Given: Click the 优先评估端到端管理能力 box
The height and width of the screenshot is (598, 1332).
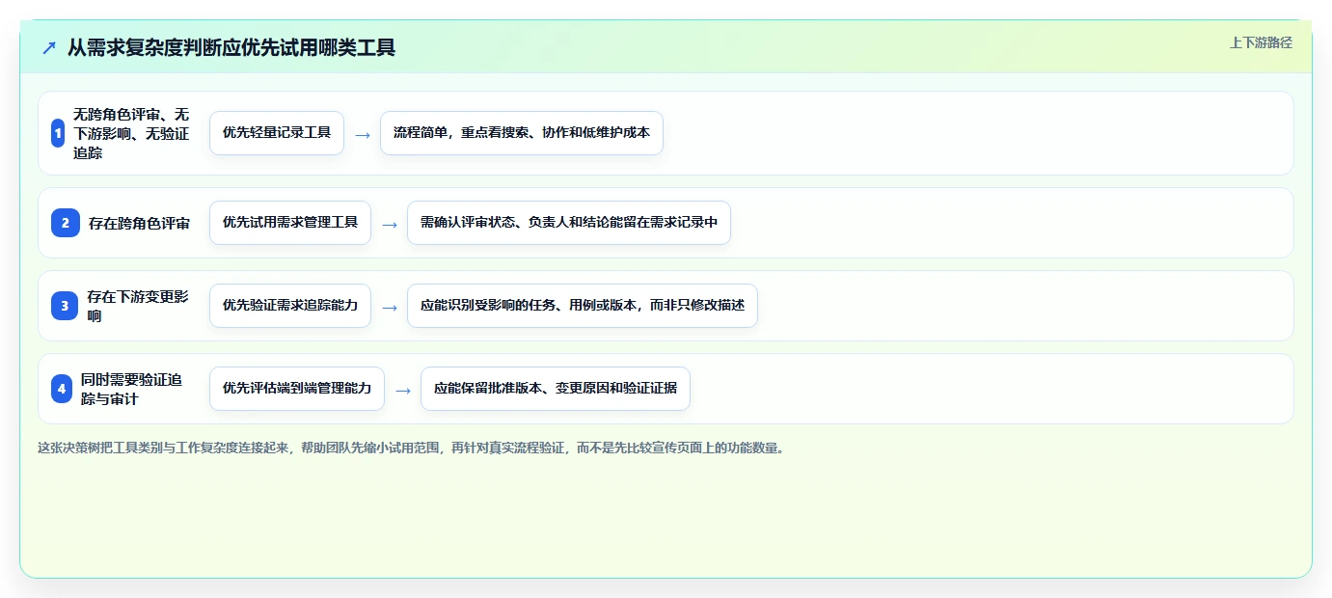Looking at the screenshot, I should click(297, 389).
